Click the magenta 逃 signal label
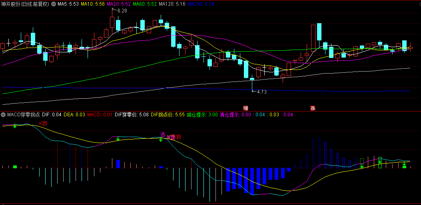 click(x=163, y=134)
